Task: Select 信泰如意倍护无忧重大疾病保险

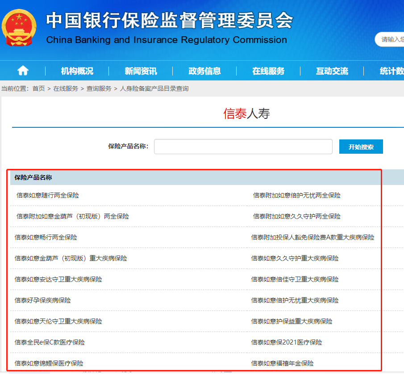Action: click(x=295, y=300)
